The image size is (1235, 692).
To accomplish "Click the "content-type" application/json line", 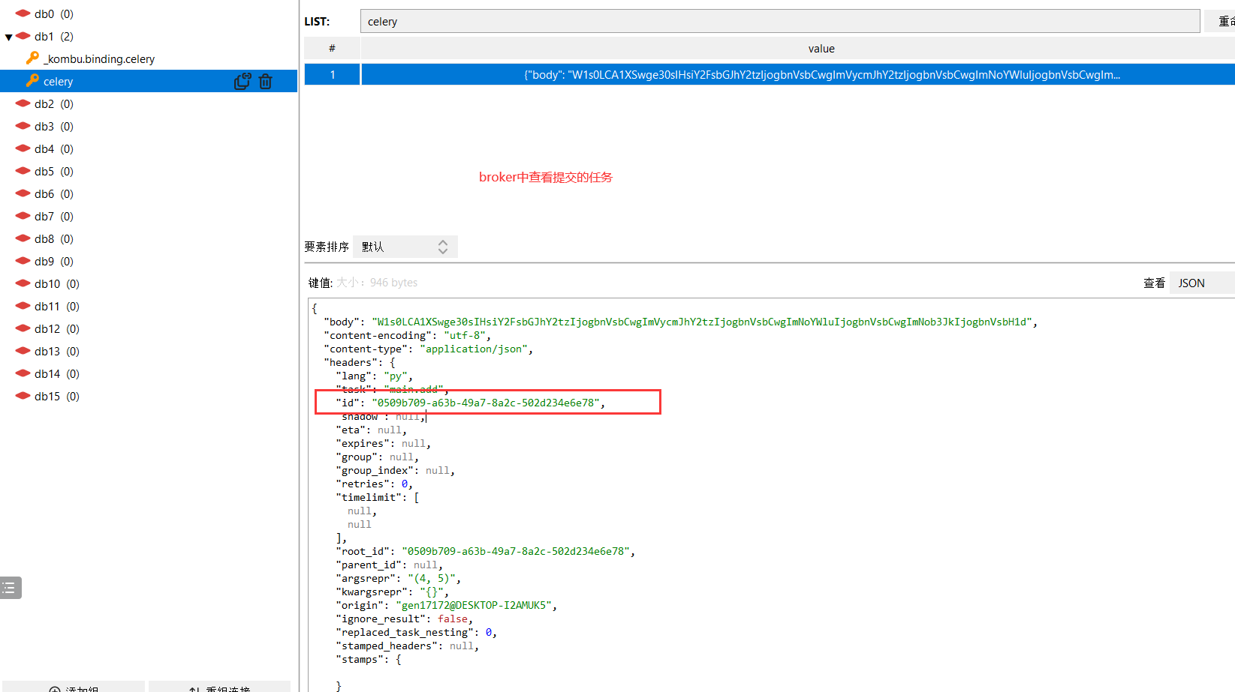I will (x=428, y=349).
